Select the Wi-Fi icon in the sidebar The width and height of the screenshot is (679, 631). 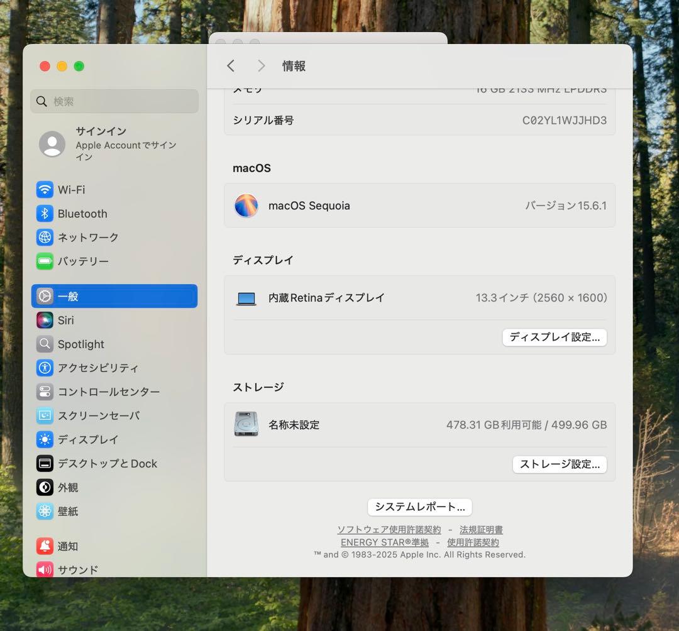[45, 189]
